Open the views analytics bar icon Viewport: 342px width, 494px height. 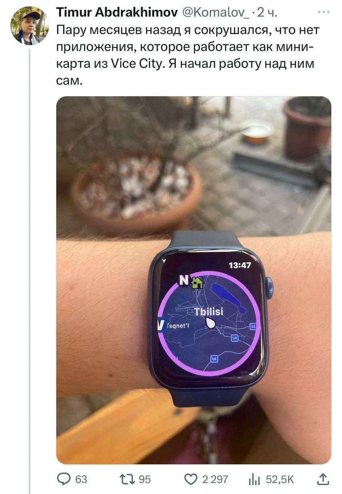tap(254, 479)
